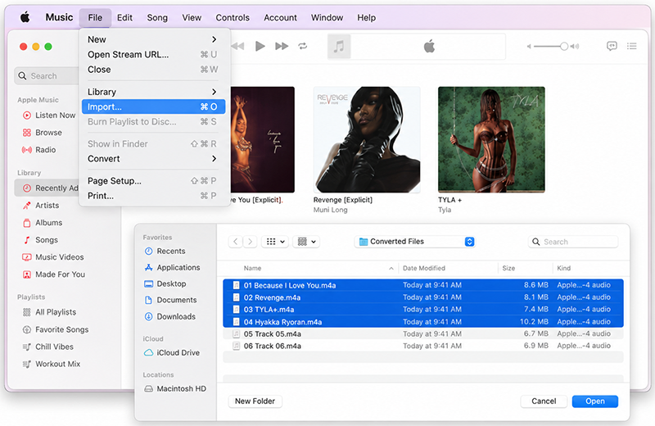Viewport: 655px width, 426px height.
Task: Open the Revenge album cover
Action: (x=367, y=139)
